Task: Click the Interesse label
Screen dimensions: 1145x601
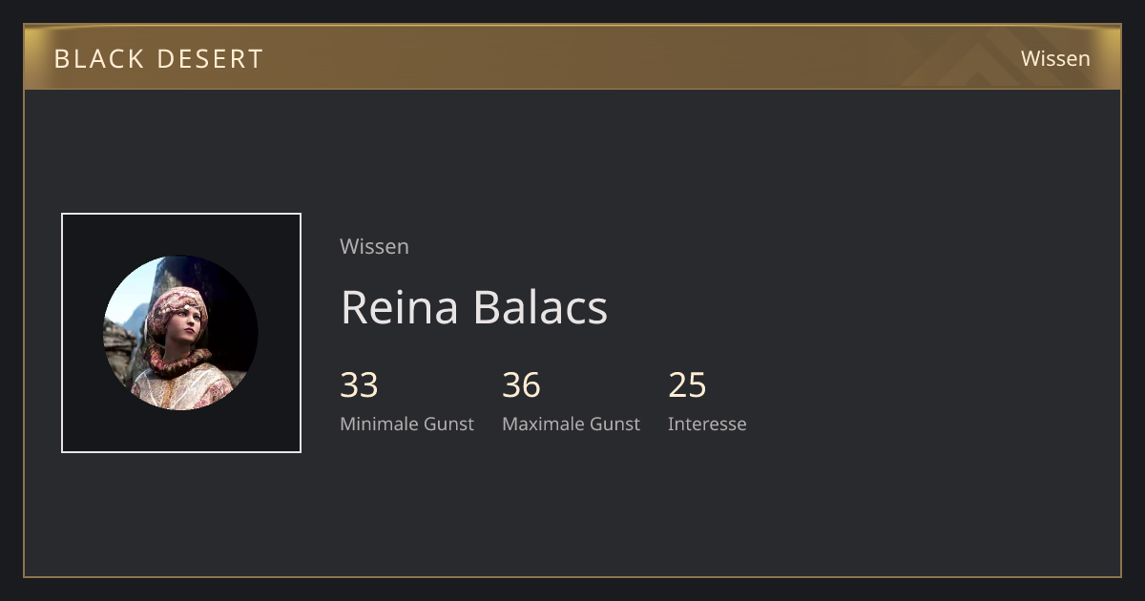Action: tap(707, 424)
